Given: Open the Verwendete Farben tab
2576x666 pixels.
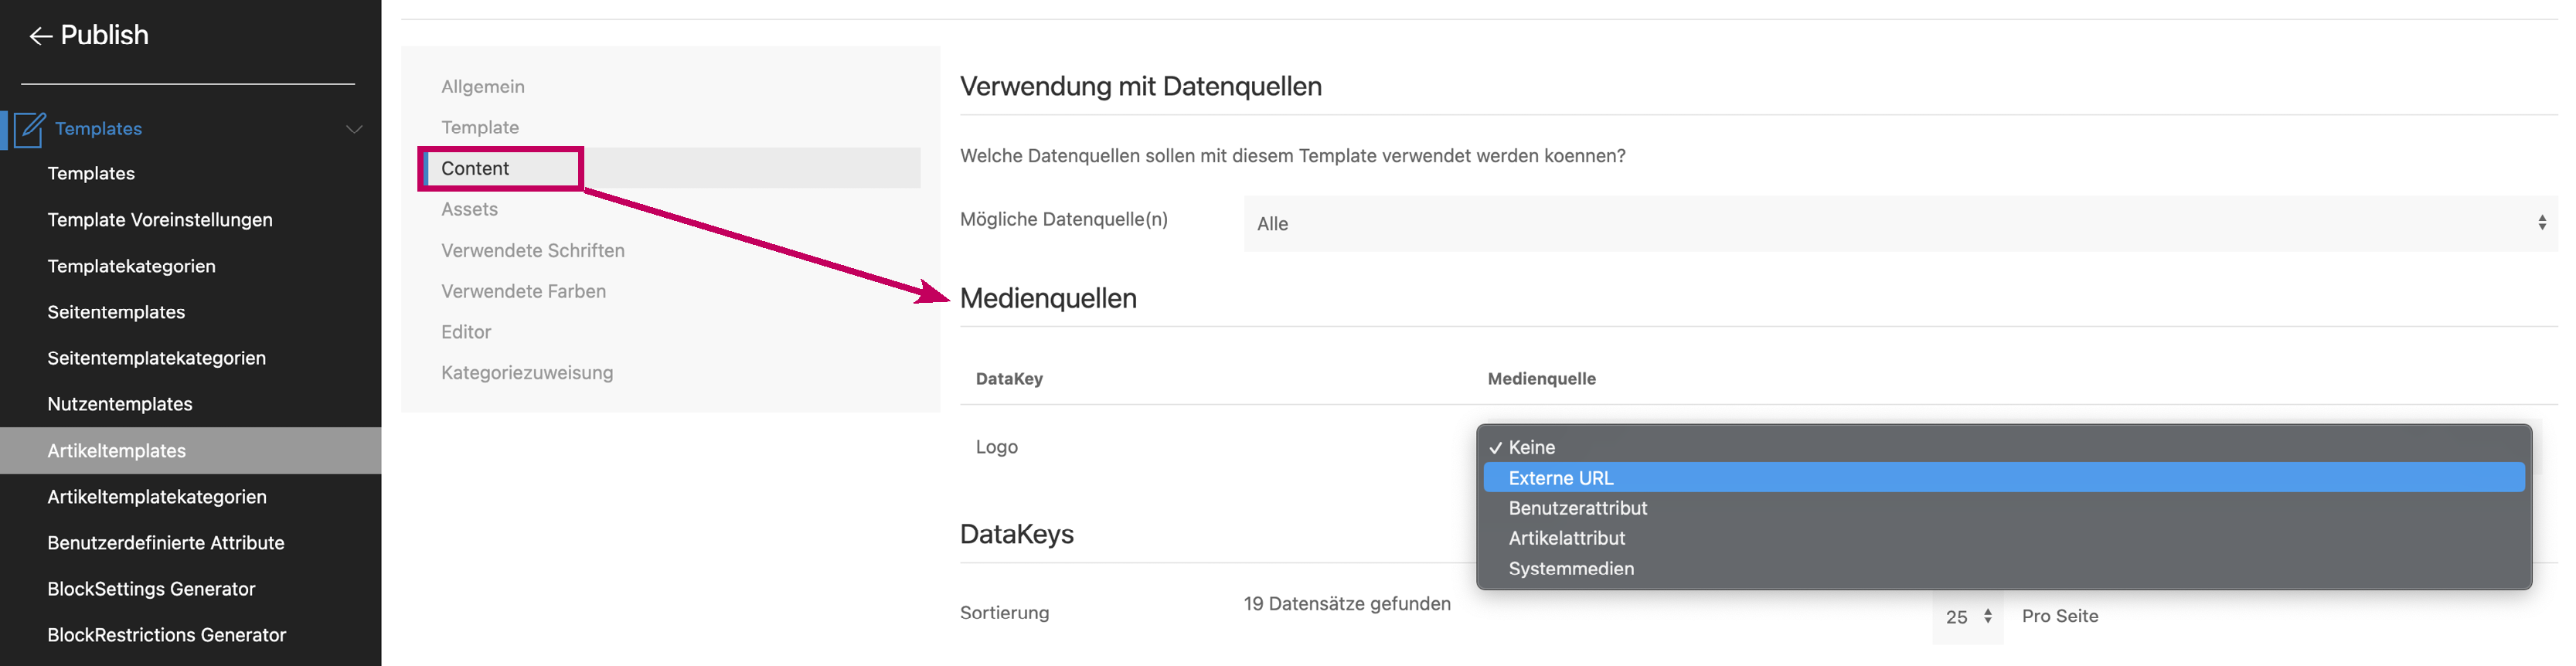Looking at the screenshot, I should 523,291.
